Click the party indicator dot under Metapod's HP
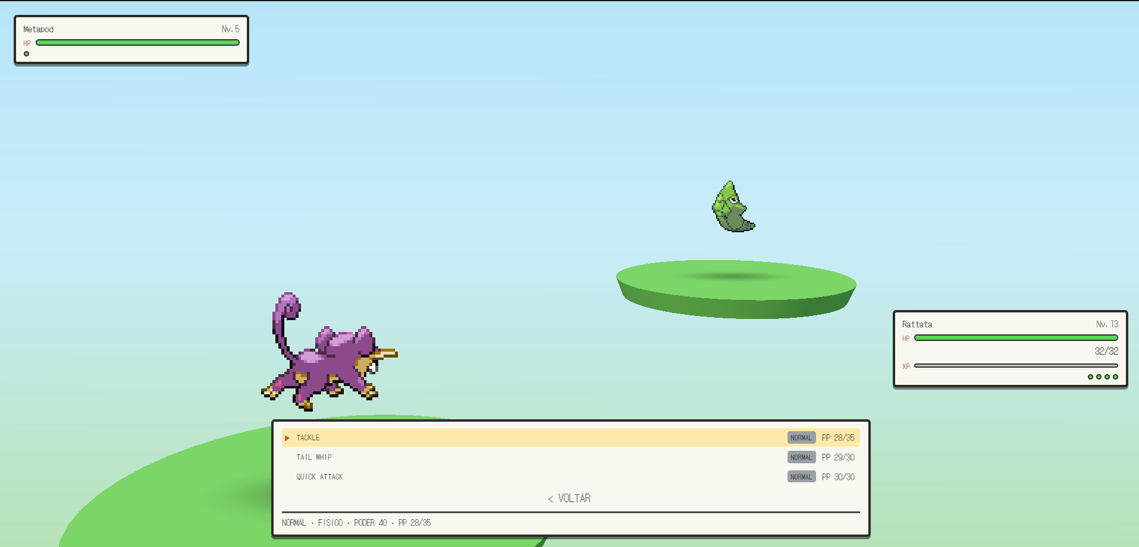This screenshot has height=547, width=1139. pyautogui.click(x=26, y=54)
